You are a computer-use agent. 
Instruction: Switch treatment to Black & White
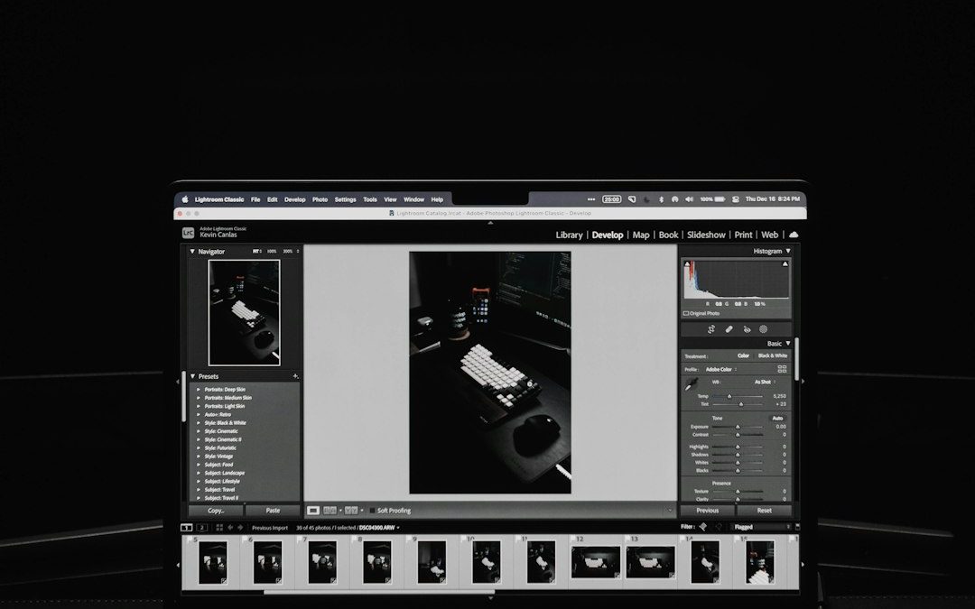point(772,355)
